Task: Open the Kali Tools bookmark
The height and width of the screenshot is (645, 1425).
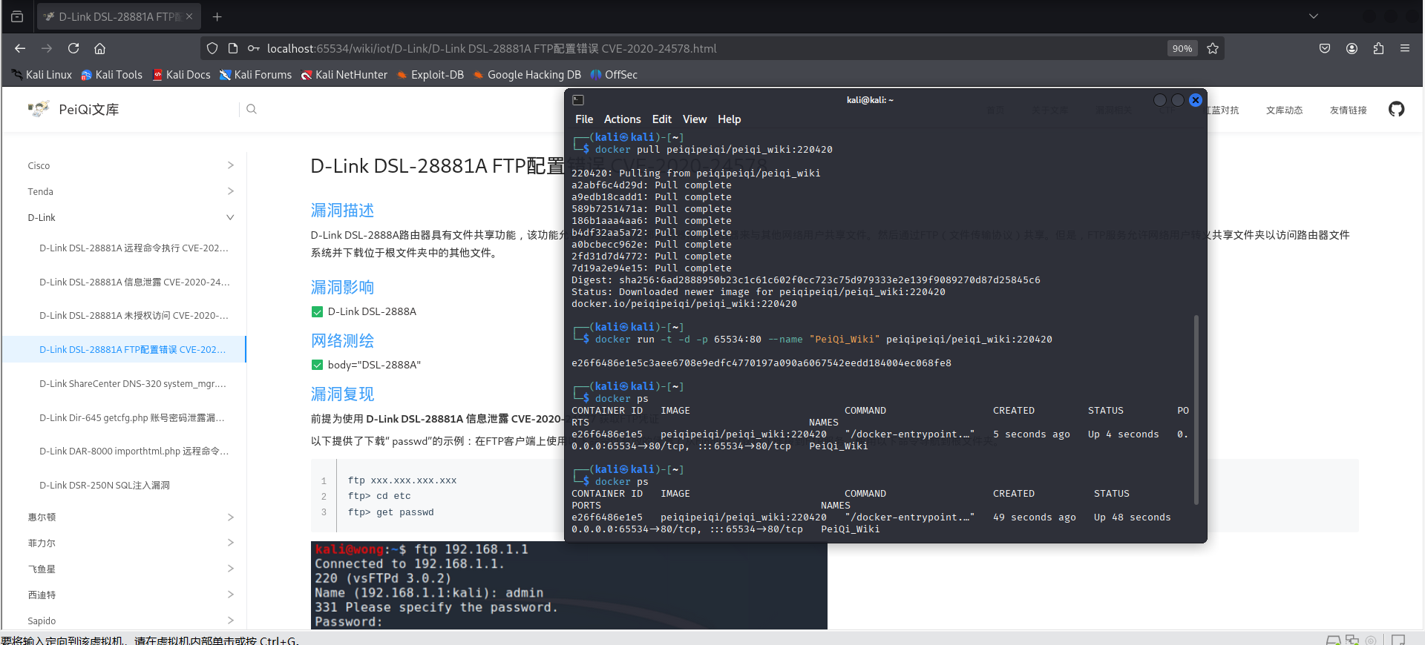Action: [x=111, y=75]
